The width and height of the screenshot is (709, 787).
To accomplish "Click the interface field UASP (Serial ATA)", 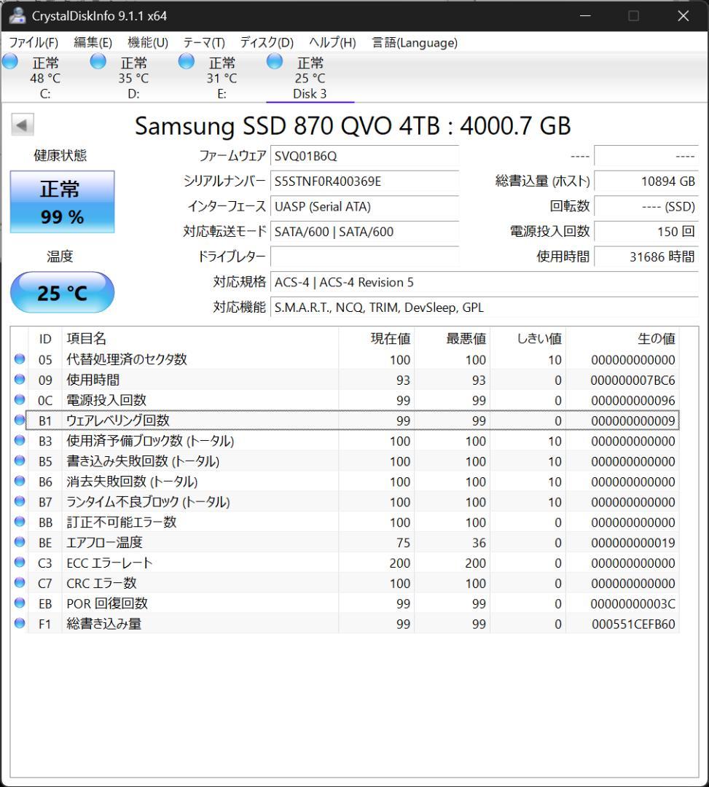I will [x=365, y=206].
